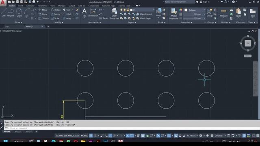Click the Measure tool

point(224,13)
